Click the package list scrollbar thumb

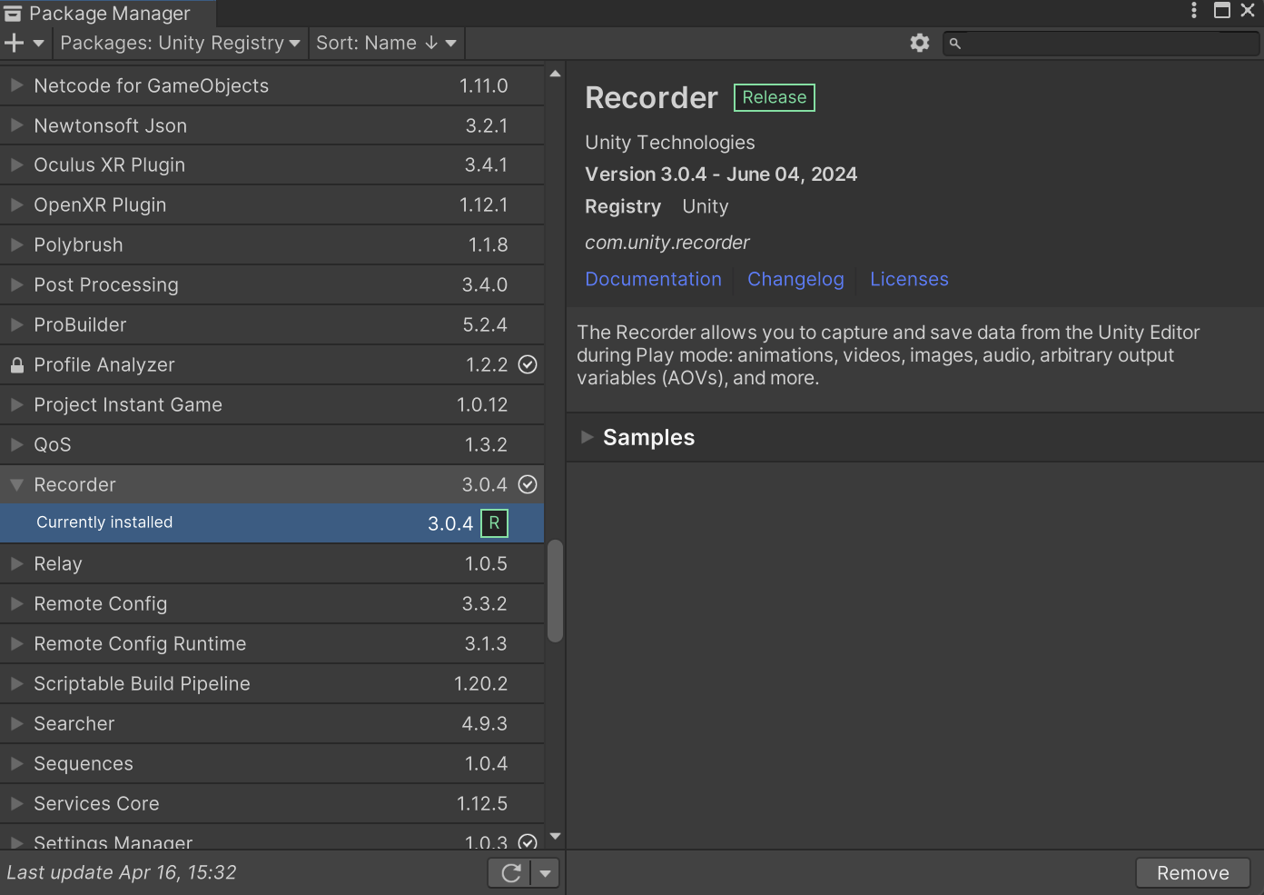tap(555, 592)
